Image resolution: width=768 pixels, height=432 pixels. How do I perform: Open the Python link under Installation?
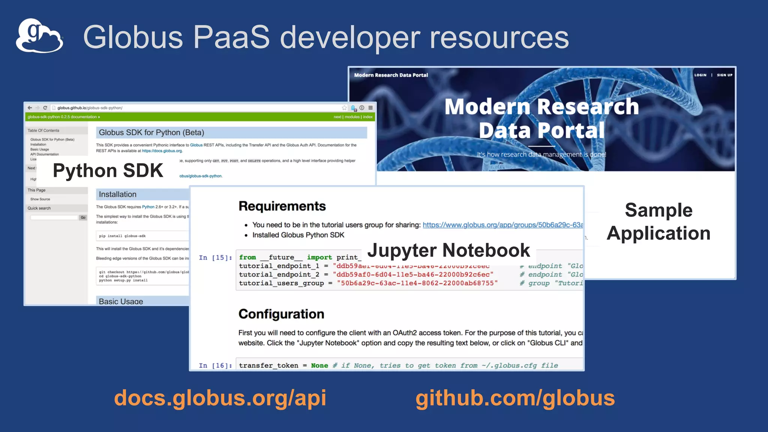tap(148, 207)
